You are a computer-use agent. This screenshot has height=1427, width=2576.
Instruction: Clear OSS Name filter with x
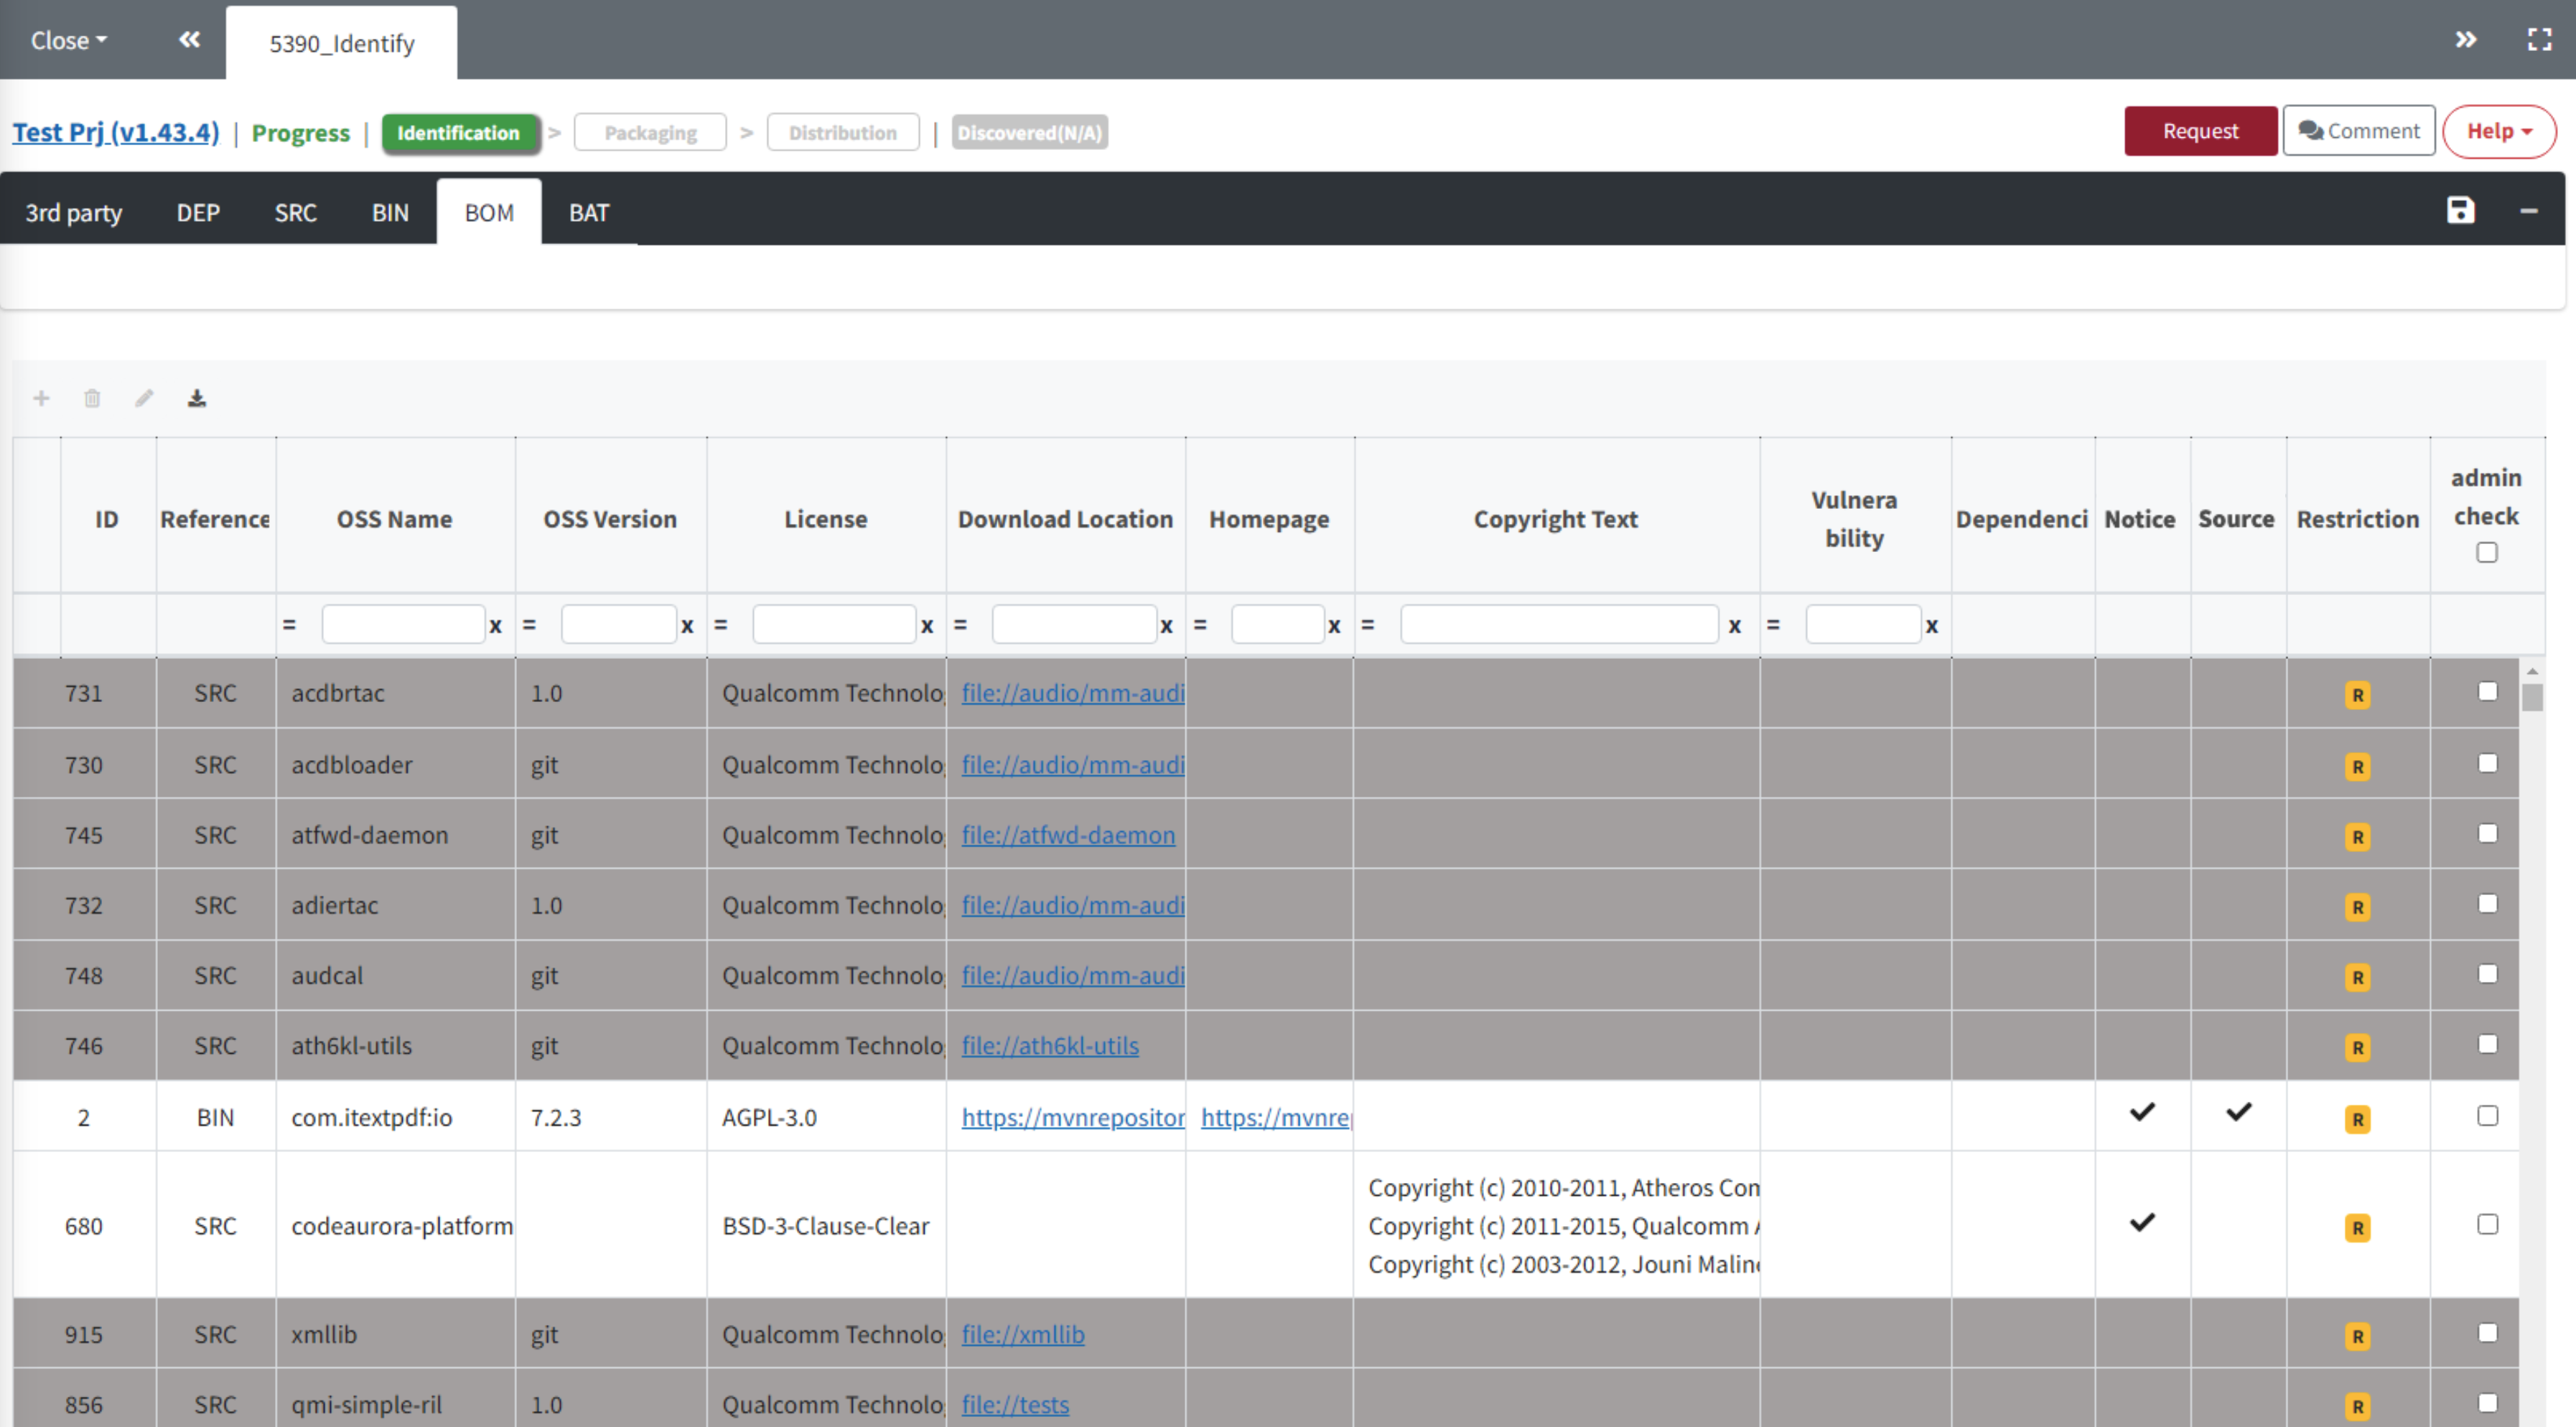[495, 626]
